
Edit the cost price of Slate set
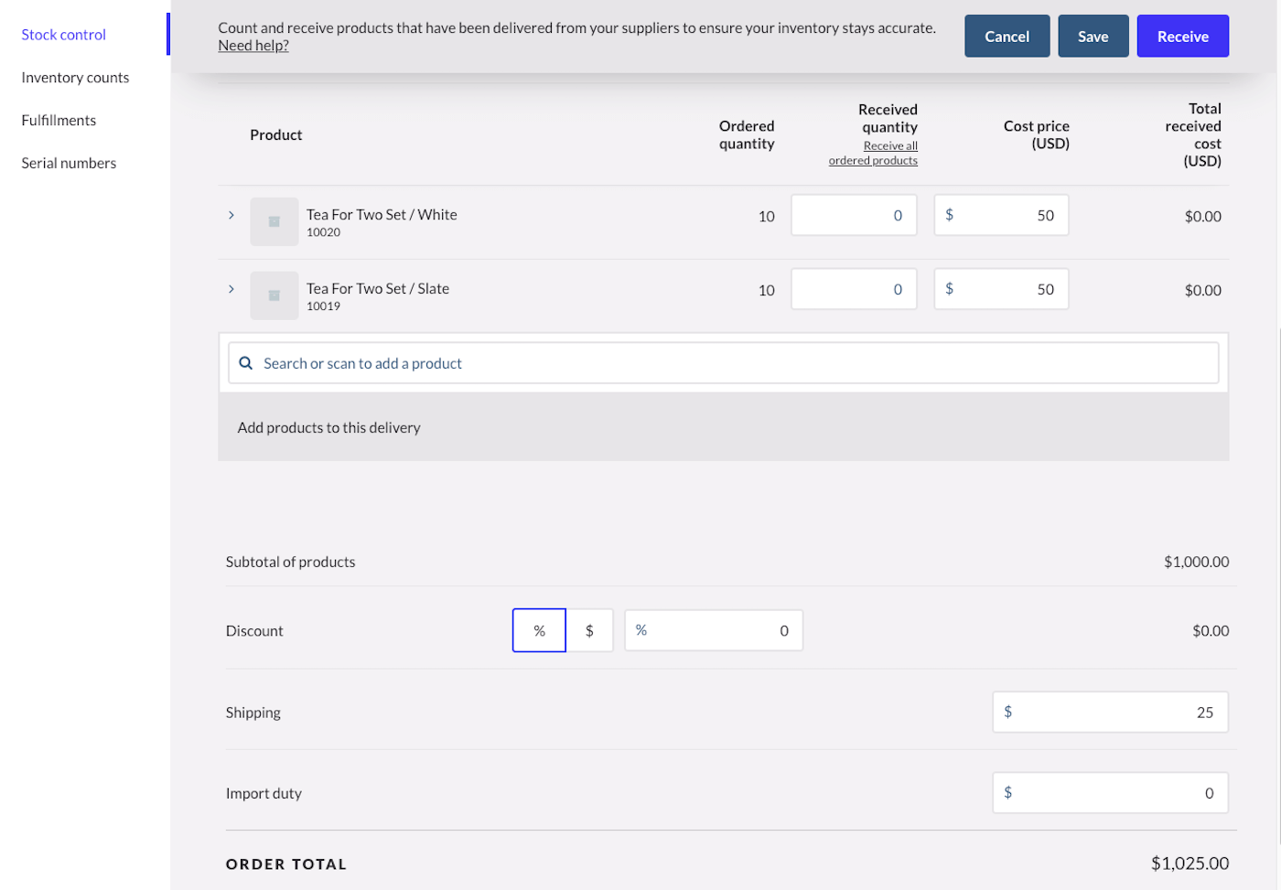pyautogui.click(x=1001, y=289)
